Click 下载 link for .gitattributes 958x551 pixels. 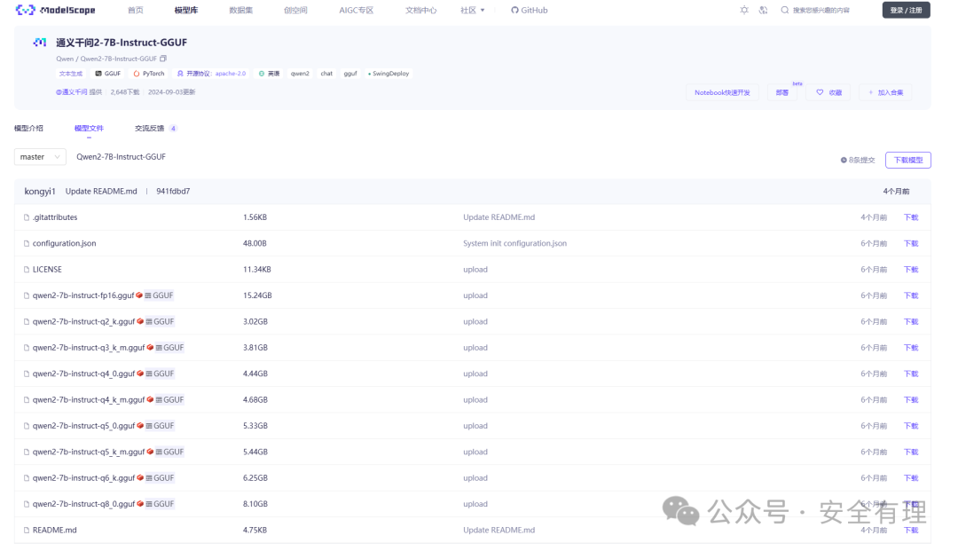tap(911, 217)
